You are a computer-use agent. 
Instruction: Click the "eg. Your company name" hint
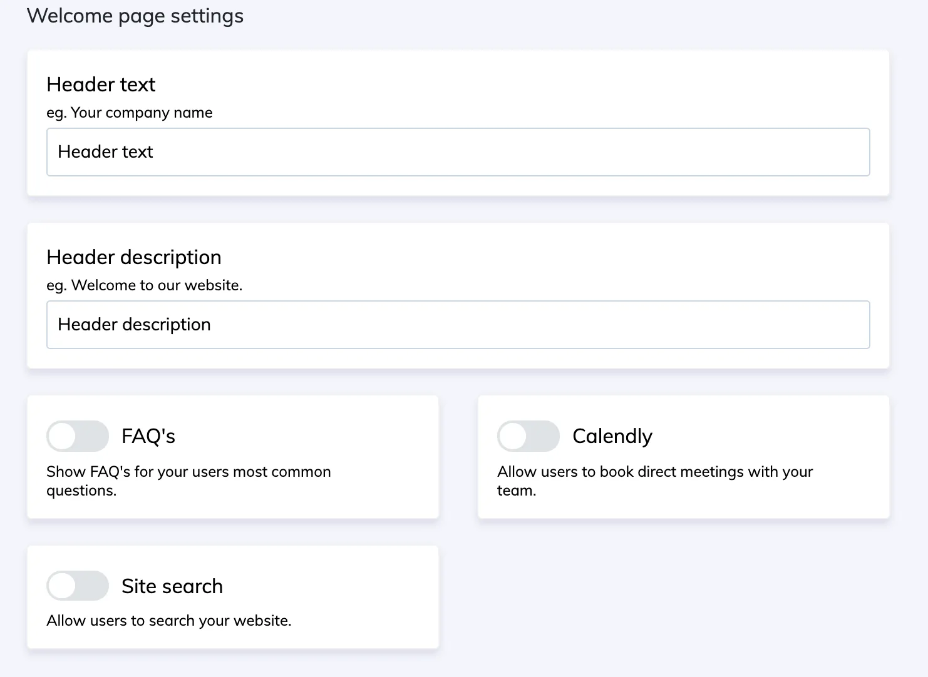pos(130,113)
